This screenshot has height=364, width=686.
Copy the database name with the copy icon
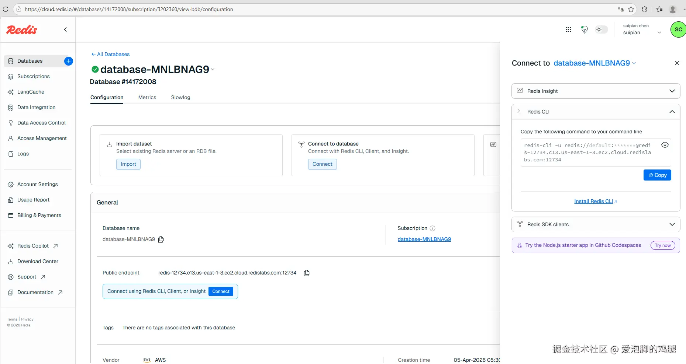point(161,239)
